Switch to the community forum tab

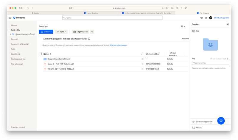coord(147,13)
